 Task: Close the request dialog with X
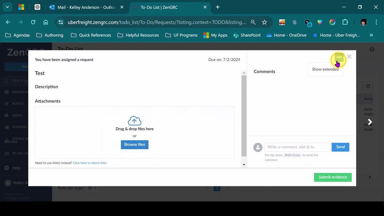click(x=349, y=57)
